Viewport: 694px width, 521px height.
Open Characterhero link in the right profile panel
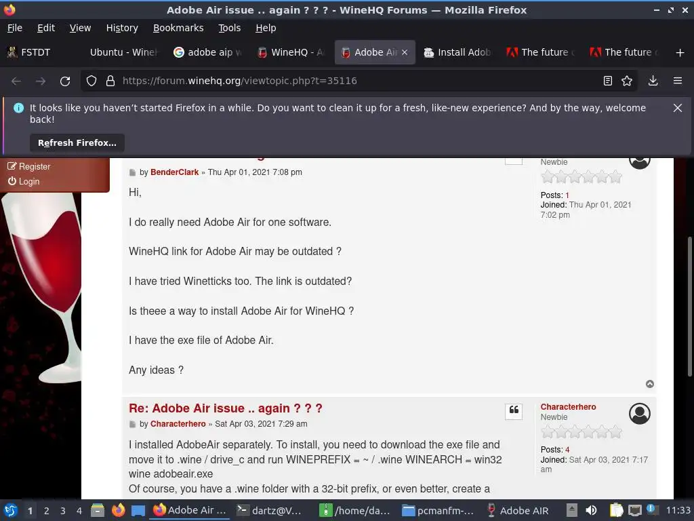coord(568,407)
